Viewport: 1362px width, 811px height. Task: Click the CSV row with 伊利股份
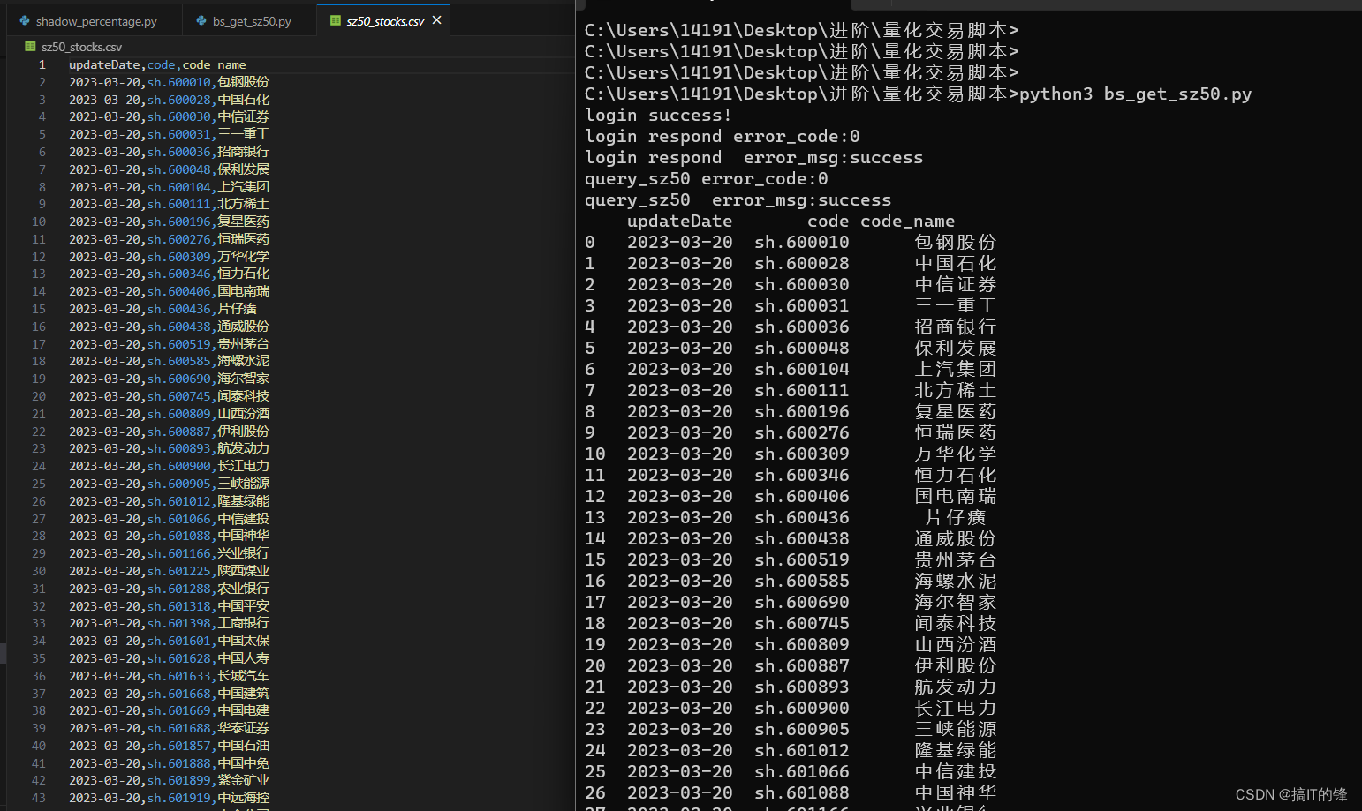coord(169,432)
